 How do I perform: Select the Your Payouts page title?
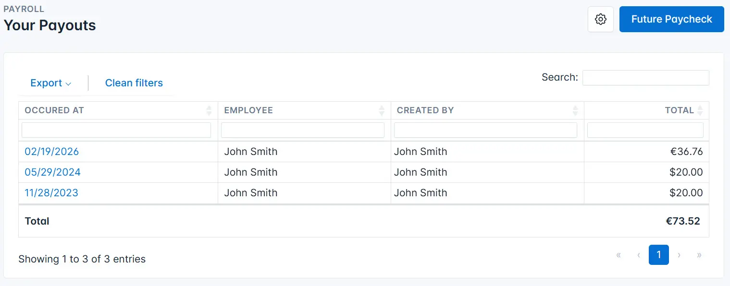coord(49,25)
